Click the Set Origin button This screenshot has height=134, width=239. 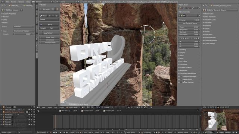click(47, 9)
